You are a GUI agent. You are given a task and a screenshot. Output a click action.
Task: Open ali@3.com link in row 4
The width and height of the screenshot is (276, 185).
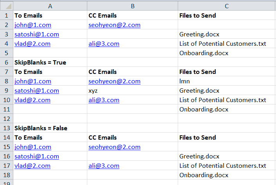coord(104,44)
